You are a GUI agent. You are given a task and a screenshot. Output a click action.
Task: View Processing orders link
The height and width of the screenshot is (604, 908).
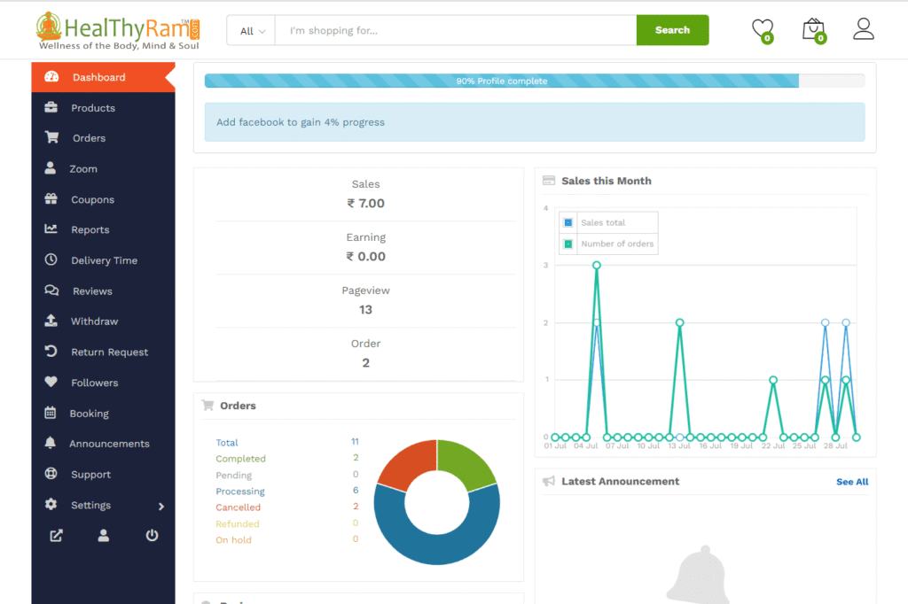coord(239,492)
